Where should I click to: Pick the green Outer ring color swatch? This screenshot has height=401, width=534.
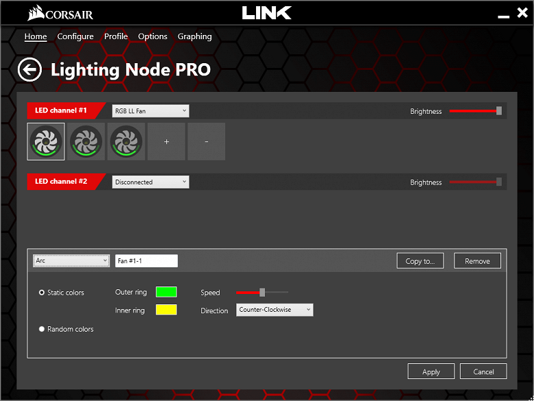click(x=166, y=292)
